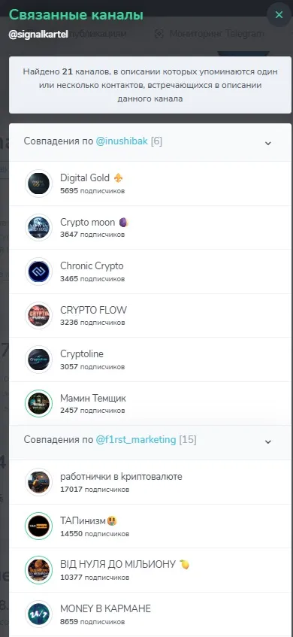This screenshot has height=637, width=293.
Task: Switch to the Мониторинг Telegram tab
Action: pyautogui.click(x=210, y=34)
